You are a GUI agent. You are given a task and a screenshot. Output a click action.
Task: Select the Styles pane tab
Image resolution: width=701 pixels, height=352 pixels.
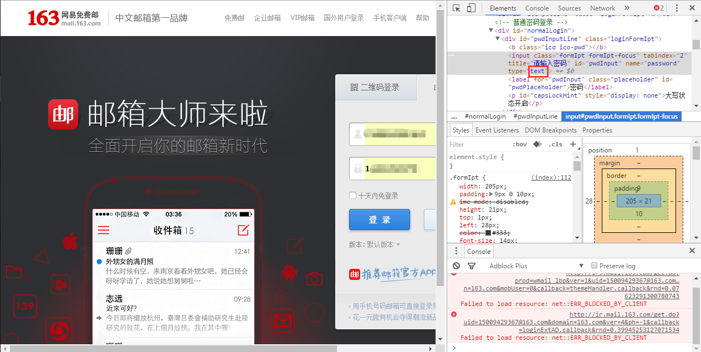click(460, 130)
